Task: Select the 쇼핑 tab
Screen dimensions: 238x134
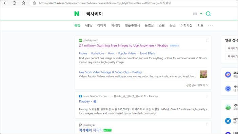Action: [x=162, y=25]
